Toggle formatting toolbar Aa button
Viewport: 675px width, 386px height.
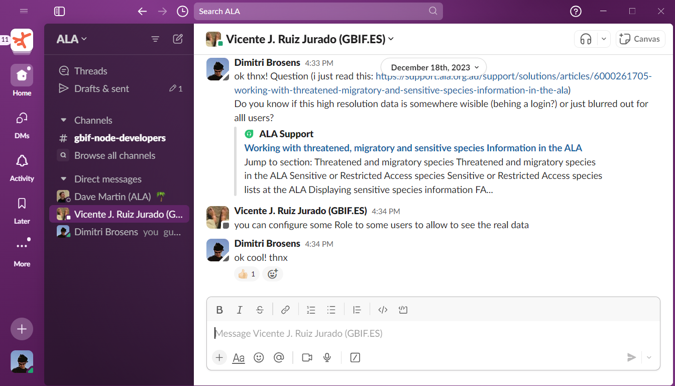click(x=239, y=357)
